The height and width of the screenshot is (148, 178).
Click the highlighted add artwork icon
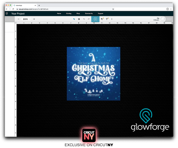click(95, 19)
